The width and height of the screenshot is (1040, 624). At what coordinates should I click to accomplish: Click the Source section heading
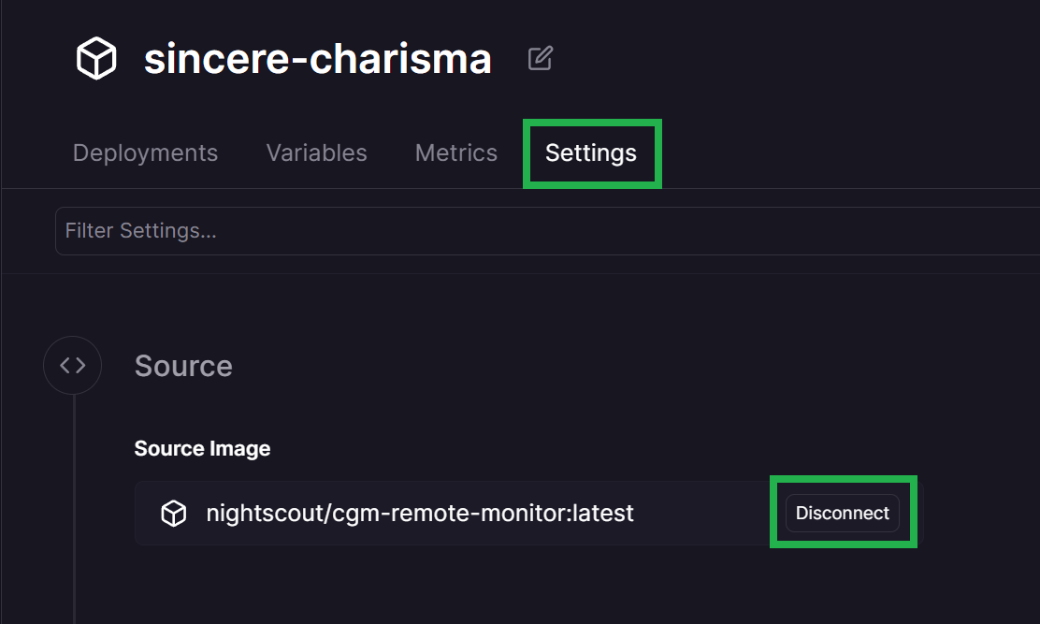pos(183,366)
